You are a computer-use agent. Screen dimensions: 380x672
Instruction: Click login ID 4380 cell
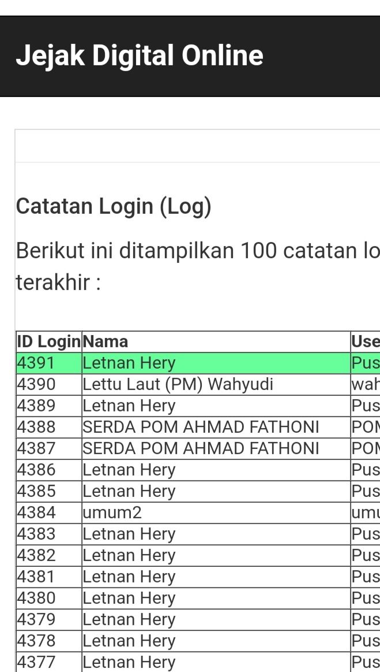tap(36, 599)
